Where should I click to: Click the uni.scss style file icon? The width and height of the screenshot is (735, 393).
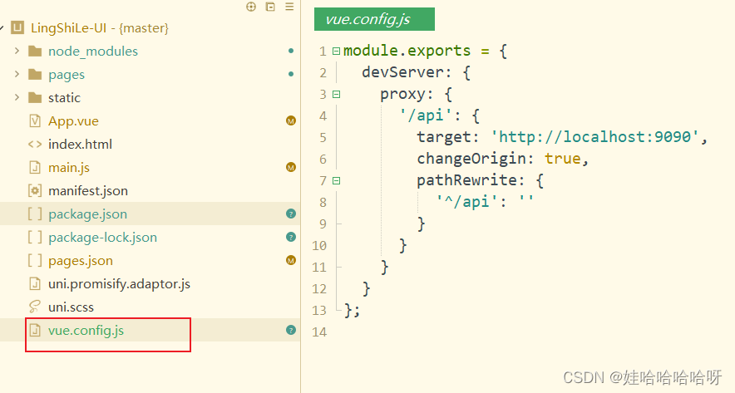[x=35, y=307]
